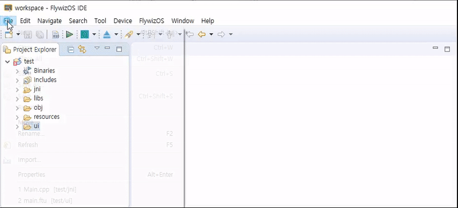The image size is (458, 208).
Task: Open the Navigate menu
Action: tap(50, 21)
